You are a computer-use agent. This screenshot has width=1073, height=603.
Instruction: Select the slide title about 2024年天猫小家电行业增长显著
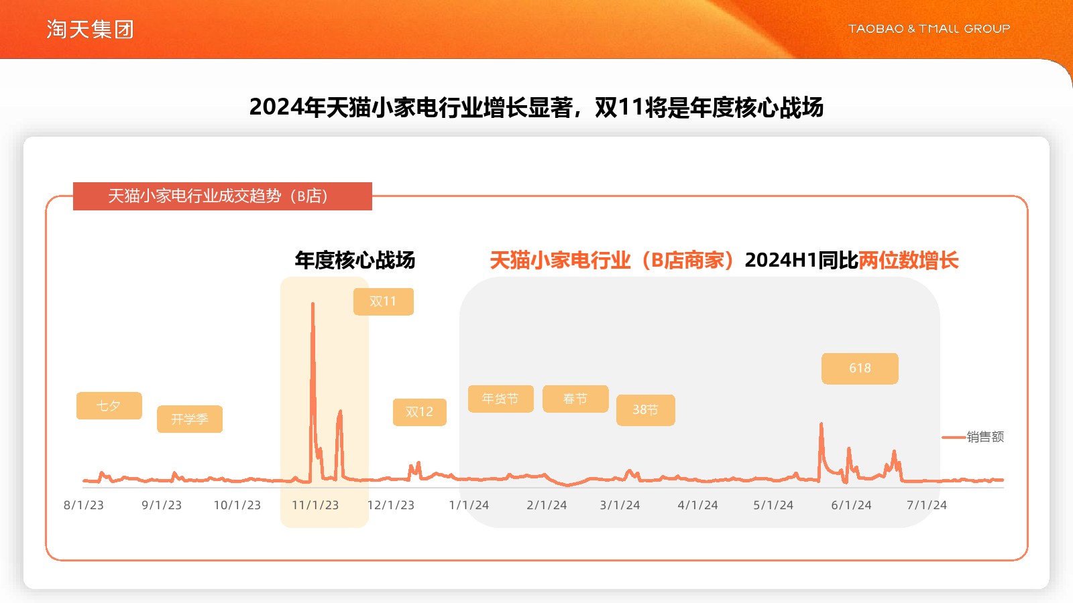coord(536,107)
